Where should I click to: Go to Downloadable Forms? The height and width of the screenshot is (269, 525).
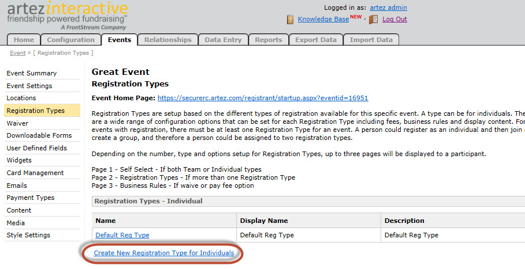tap(42, 135)
